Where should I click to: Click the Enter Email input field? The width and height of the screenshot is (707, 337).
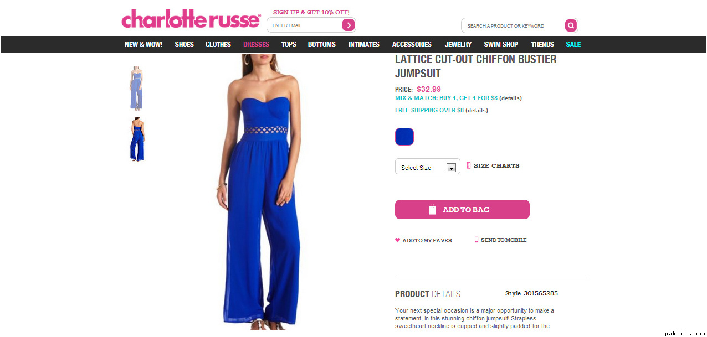pos(305,25)
